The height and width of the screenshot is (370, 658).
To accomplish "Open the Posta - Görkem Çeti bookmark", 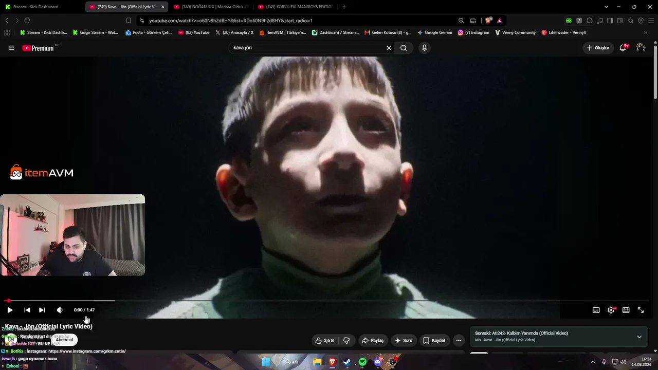I will [x=149, y=32].
